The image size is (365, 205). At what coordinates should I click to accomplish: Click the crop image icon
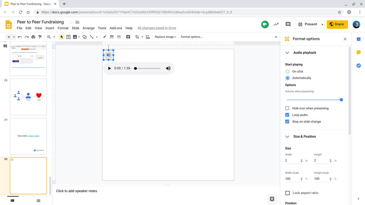pyautogui.click(x=137, y=37)
